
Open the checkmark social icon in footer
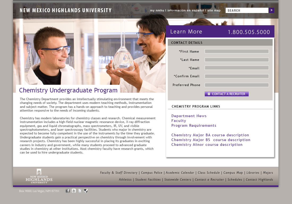(86, 191)
